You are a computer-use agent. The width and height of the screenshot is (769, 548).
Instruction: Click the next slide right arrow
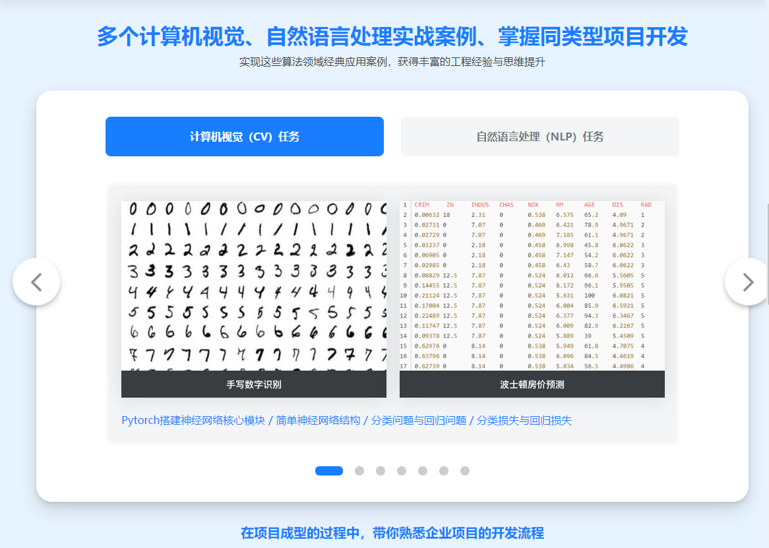point(747,282)
